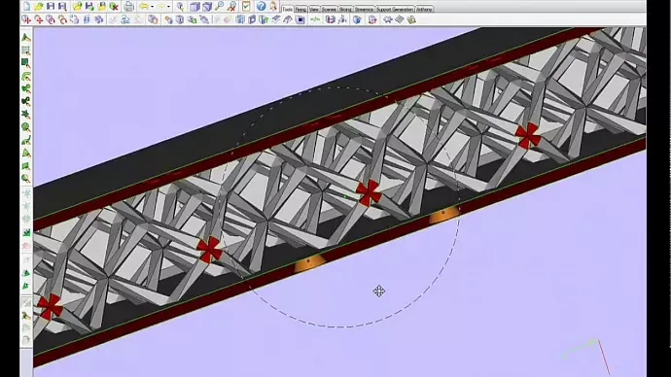Click the red cross marker inside the dashed circle
Image resolution: width=671 pixels, height=377 pixels.
(369, 192)
